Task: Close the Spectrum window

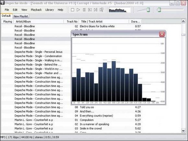Action: [x=162, y=34]
